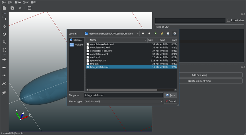Select the pan move arrows tool

point(4,27)
